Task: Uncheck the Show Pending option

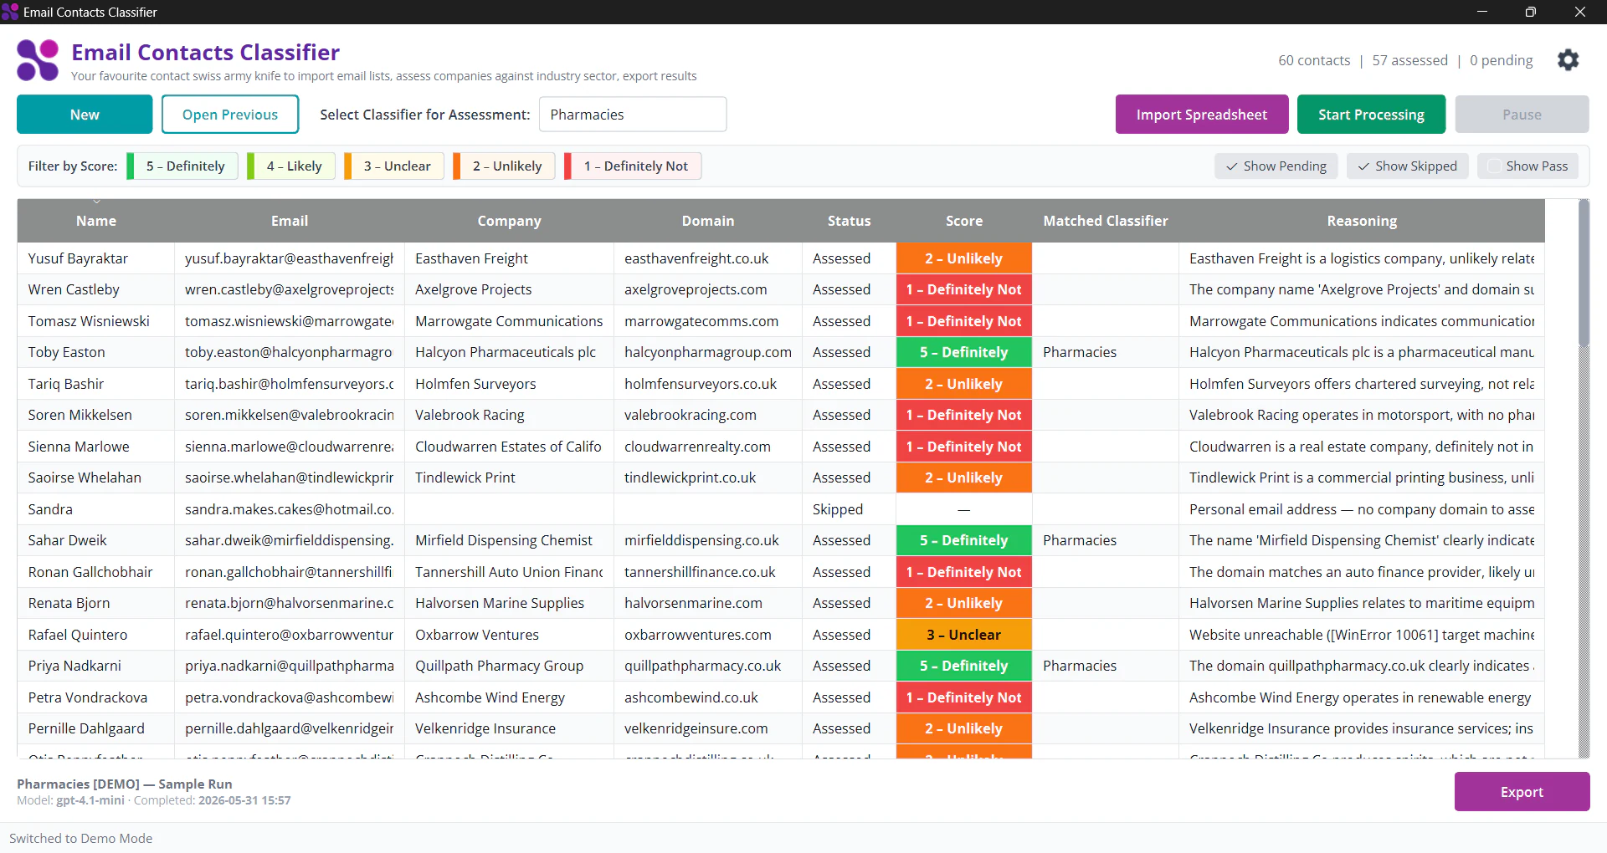Action: (x=1276, y=166)
